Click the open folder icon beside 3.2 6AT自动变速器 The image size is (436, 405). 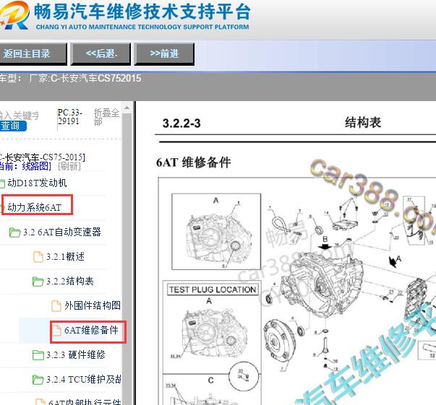pos(14,232)
